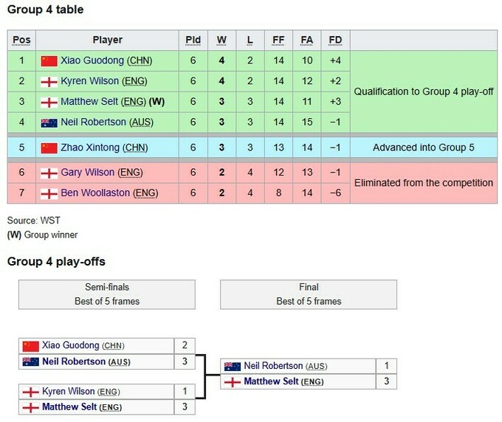The image size is (502, 422).
Task: Click China flag beside Xiao Guodong in table
Action: [x=49, y=60]
